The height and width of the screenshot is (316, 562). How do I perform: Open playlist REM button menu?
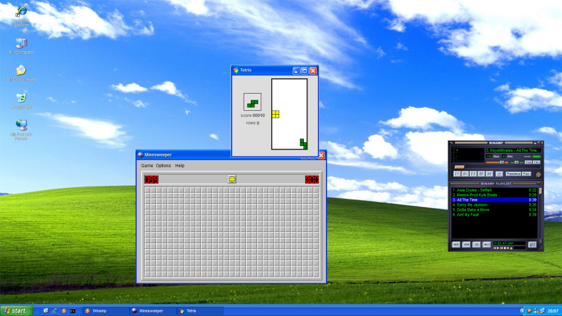[466, 245]
